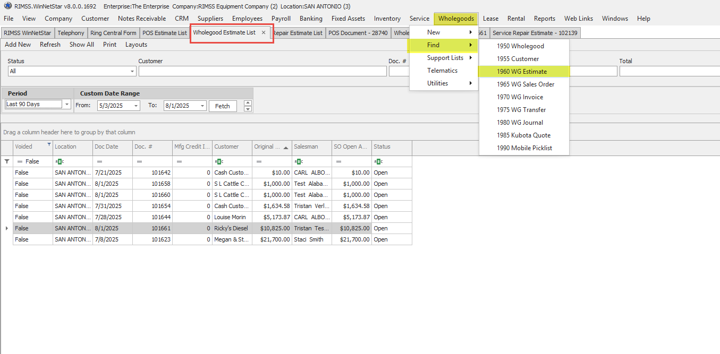The image size is (720, 354).
Task: Click the Doc. # search input field
Action: coord(400,71)
